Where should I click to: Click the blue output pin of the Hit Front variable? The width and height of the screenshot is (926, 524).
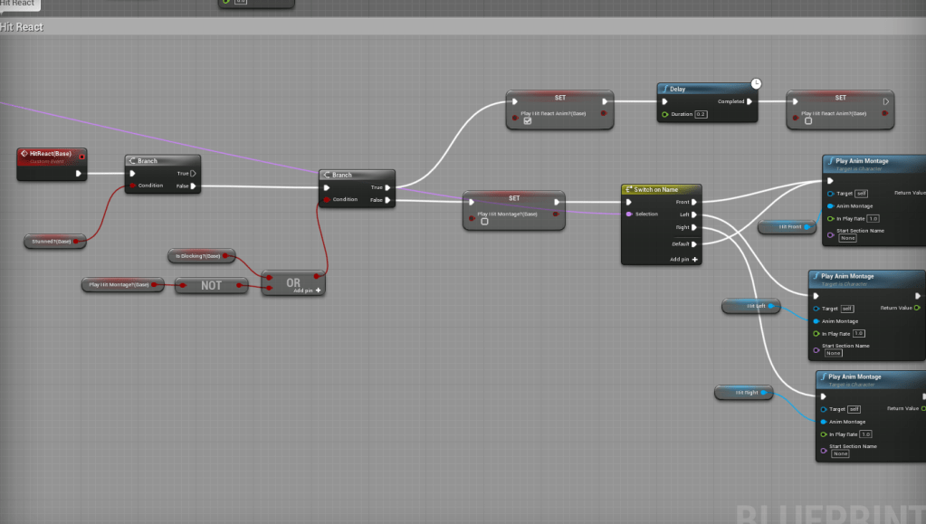pyautogui.click(x=807, y=226)
